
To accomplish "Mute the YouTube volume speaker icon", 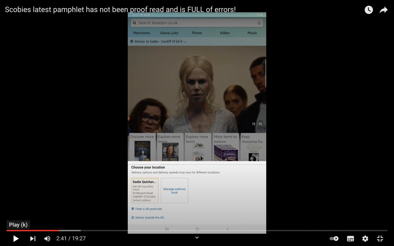I will pos(47,239).
